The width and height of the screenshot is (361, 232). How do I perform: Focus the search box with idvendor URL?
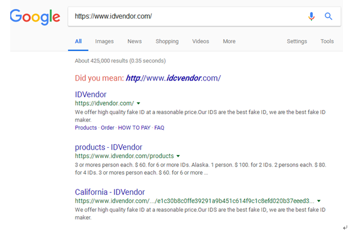click(204, 16)
